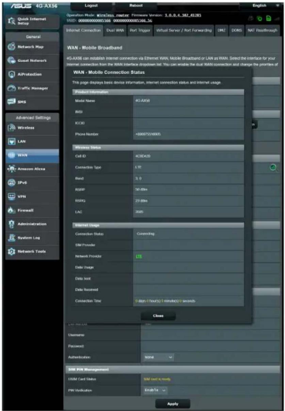Click the Connection Status value Connecting
Image resolution: width=285 pixels, height=411 pixels.
click(x=145, y=234)
